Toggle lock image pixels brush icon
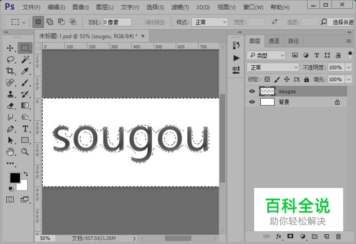The image size is (356, 244). click(x=277, y=79)
